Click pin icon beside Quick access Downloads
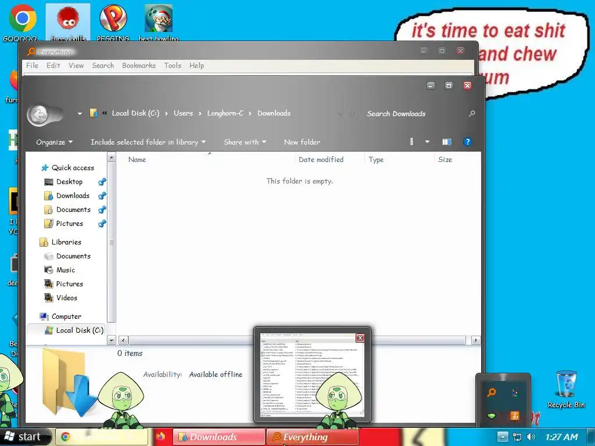The image size is (595, 446). 102,196
